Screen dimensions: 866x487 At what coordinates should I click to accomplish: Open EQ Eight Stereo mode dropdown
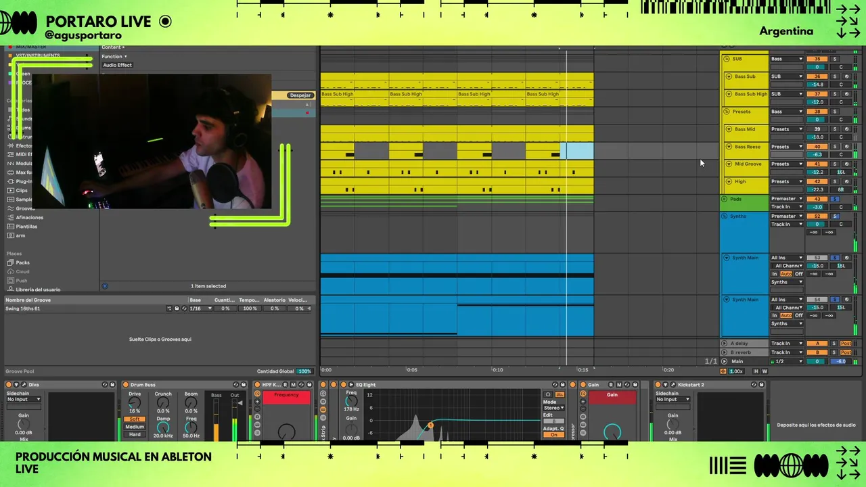pyautogui.click(x=553, y=408)
